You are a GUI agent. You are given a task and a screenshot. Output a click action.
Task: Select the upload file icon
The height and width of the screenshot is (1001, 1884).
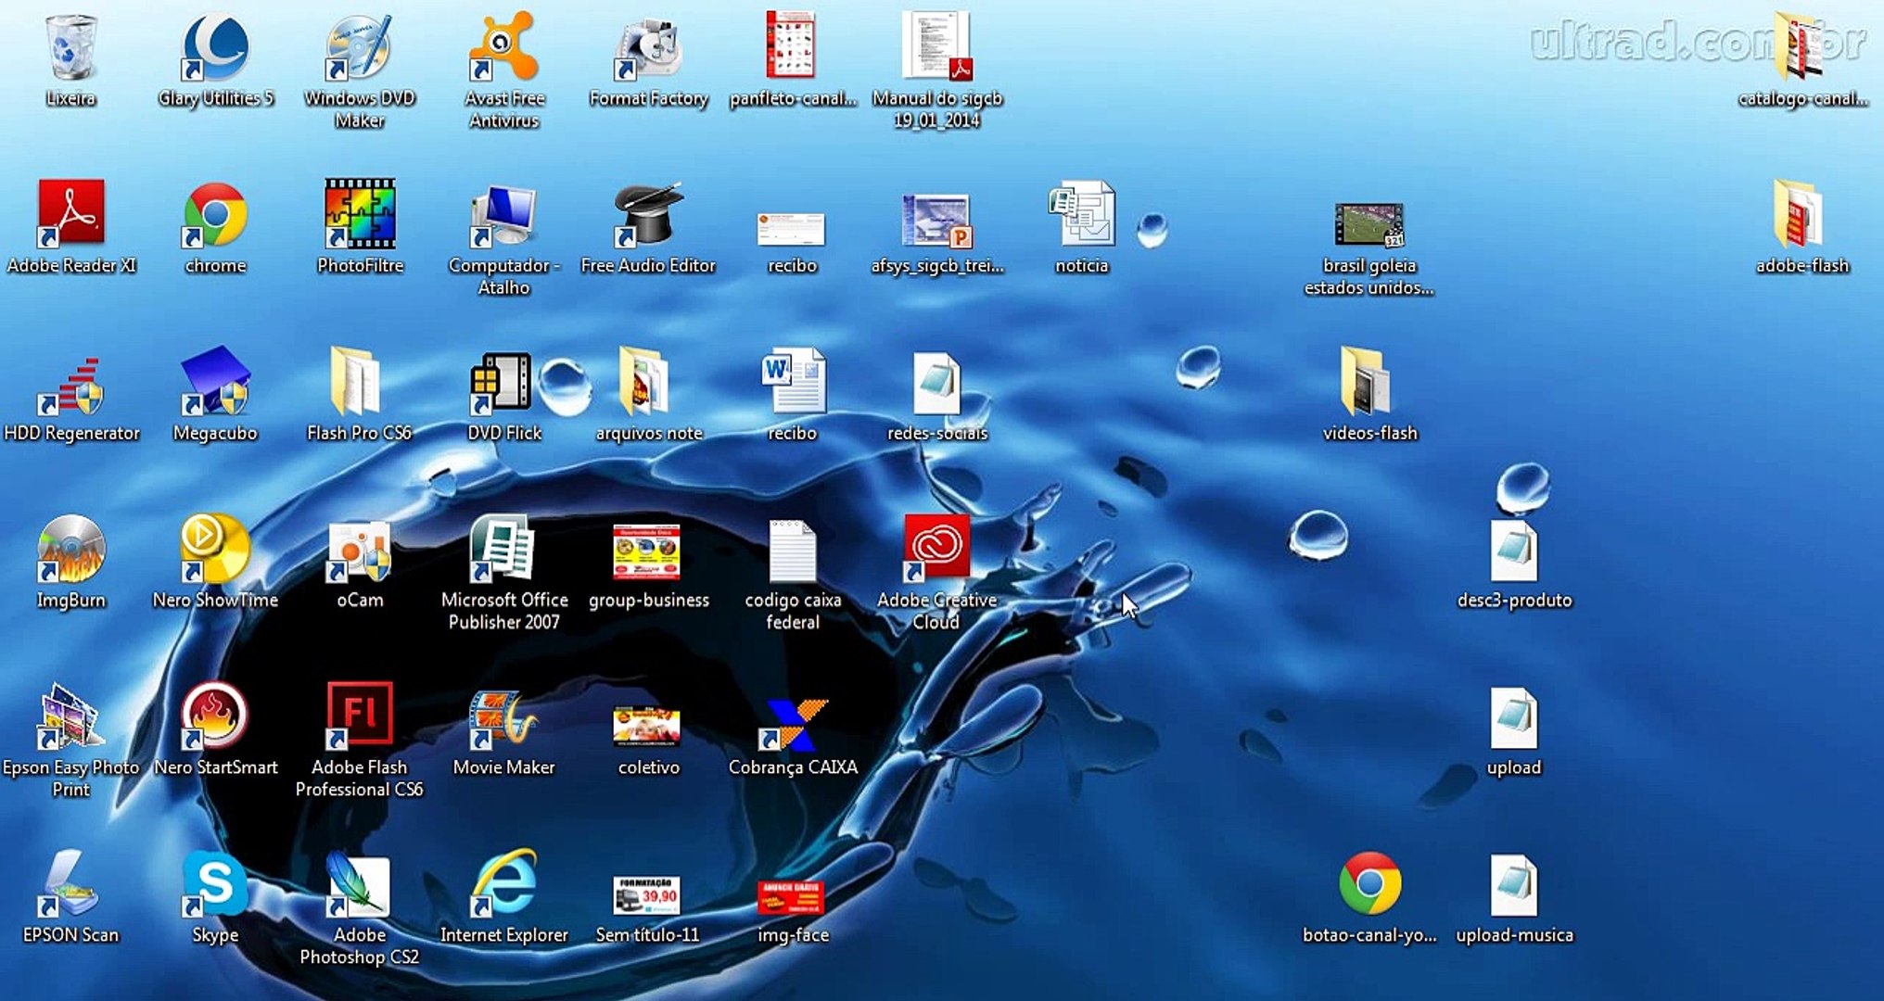(1514, 719)
